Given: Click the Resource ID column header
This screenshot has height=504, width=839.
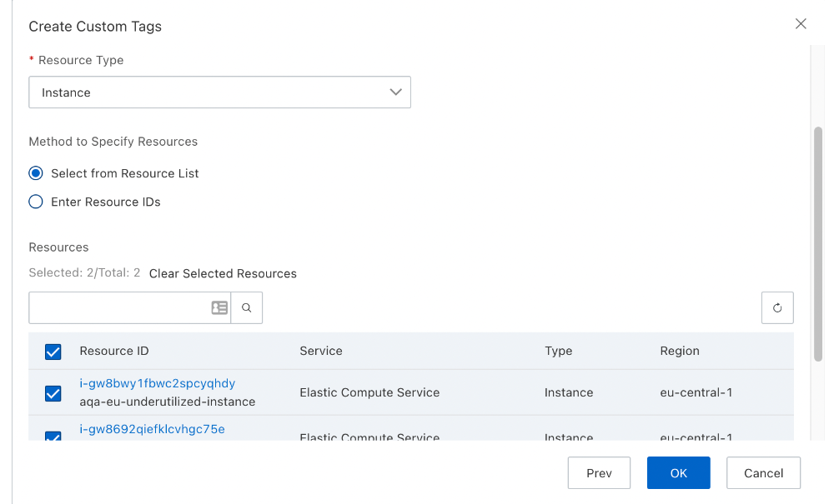Looking at the screenshot, I should point(114,352).
